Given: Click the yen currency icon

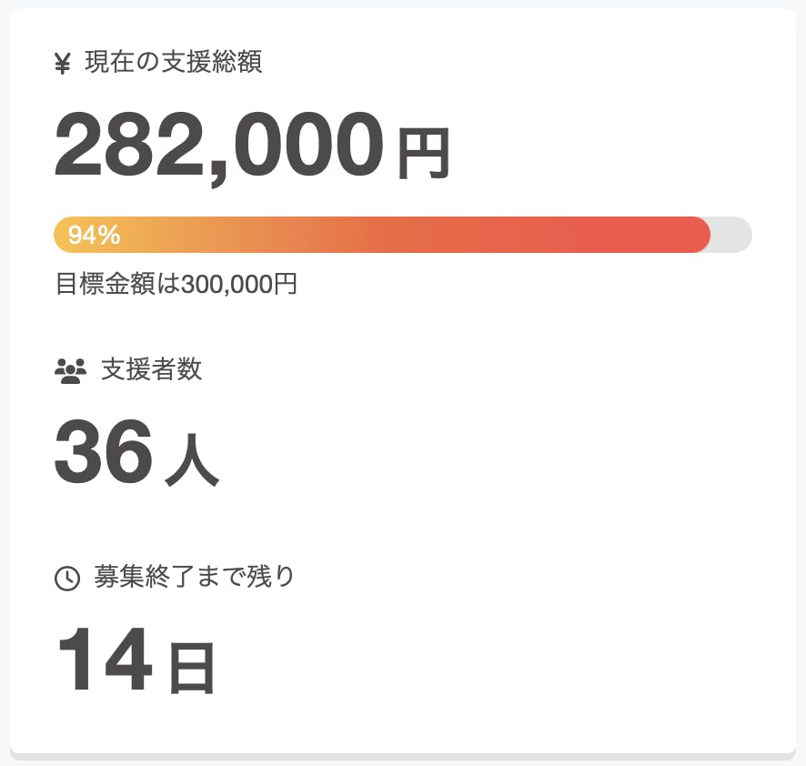Looking at the screenshot, I should coord(63,64).
